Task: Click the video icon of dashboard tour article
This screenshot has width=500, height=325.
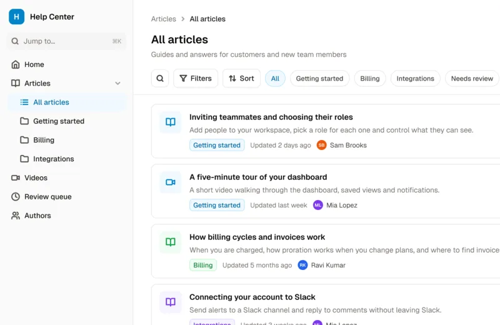Action: pyautogui.click(x=171, y=182)
